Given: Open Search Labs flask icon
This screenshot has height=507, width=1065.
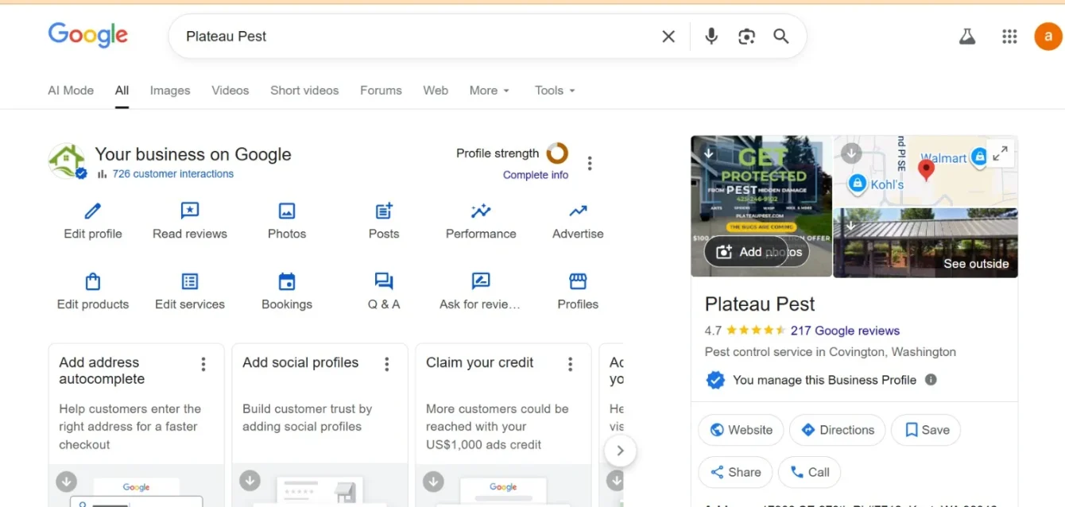Looking at the screenshot, I should coord(967,37).
